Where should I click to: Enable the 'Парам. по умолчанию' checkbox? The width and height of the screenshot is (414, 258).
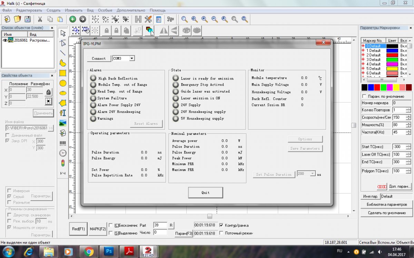pyautogui.click(x=364, y=96)
